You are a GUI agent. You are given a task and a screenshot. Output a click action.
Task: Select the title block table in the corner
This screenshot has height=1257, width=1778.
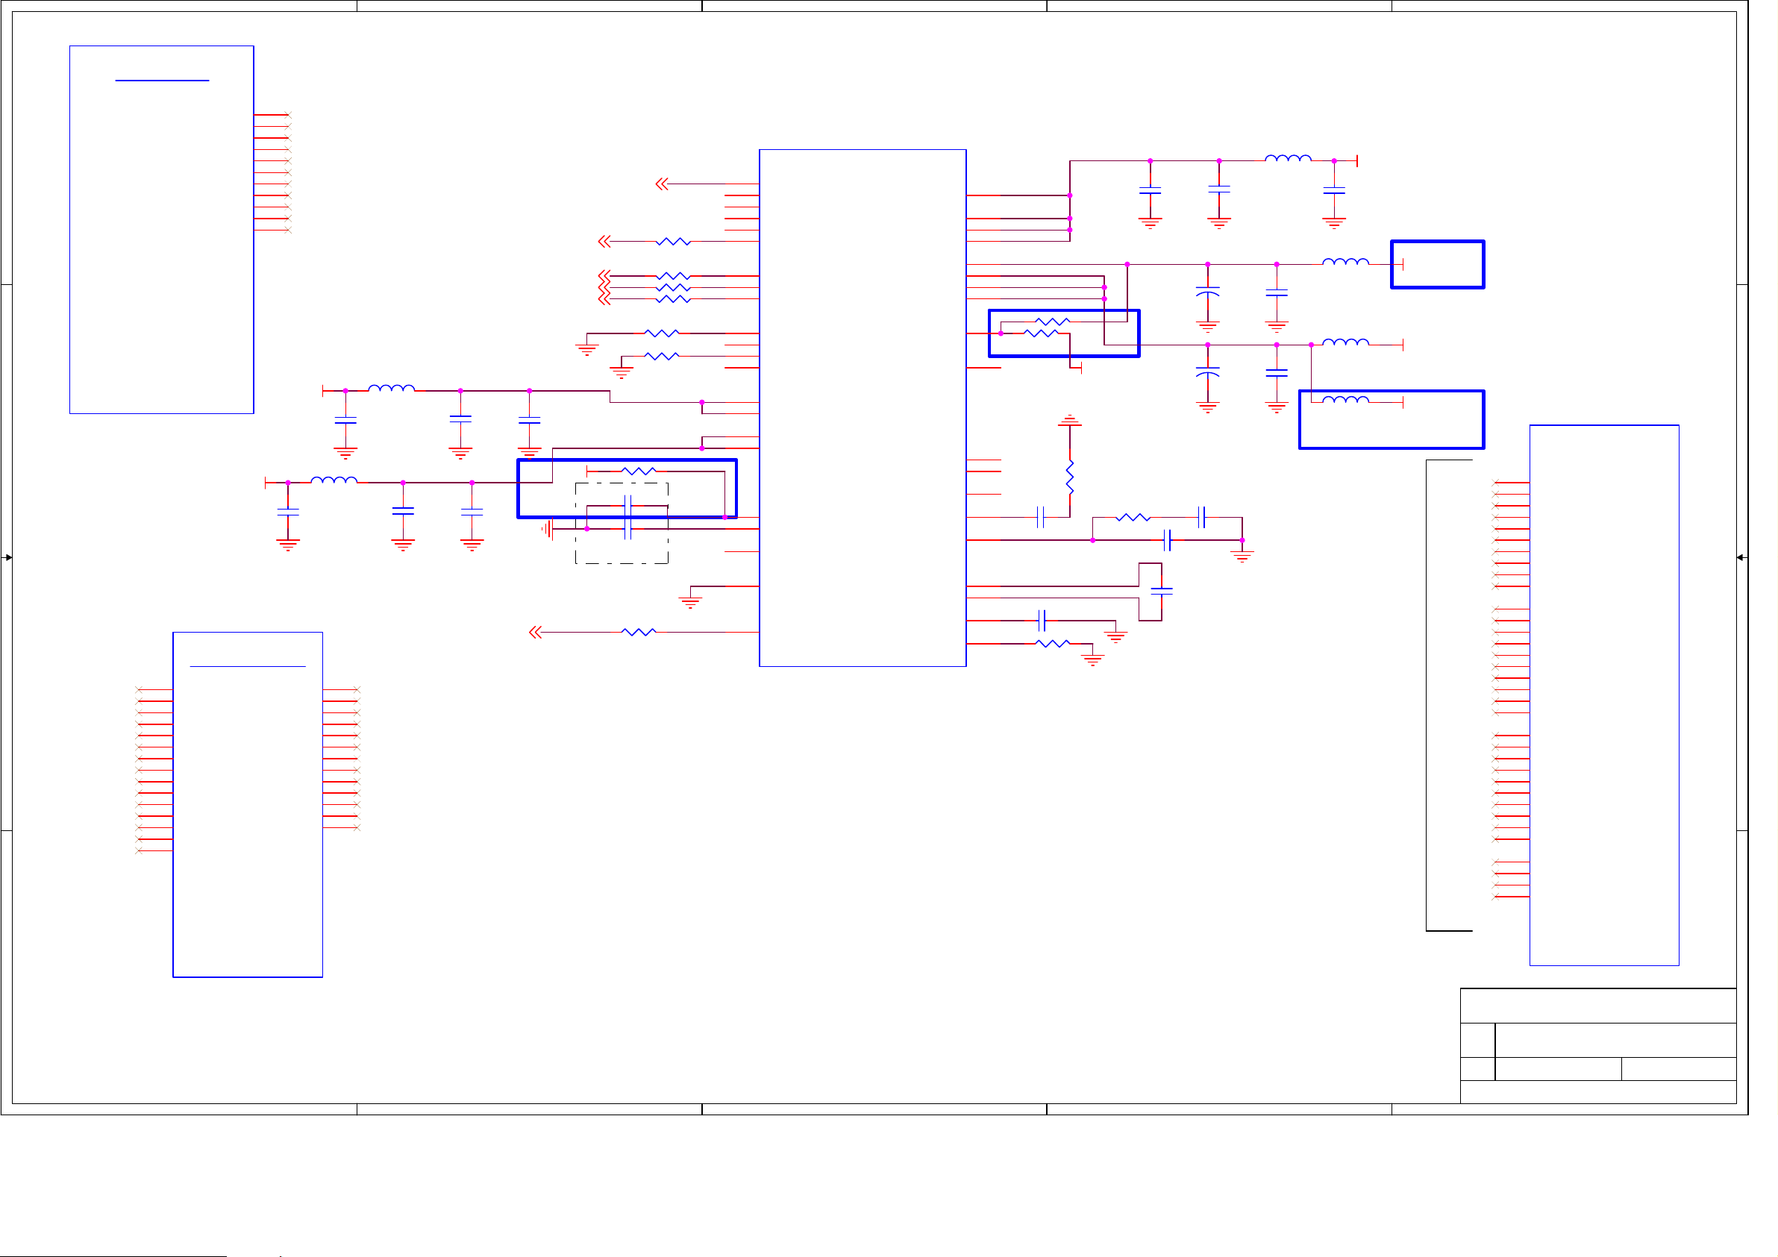pyautogui.click(x=1597, y=1046)
